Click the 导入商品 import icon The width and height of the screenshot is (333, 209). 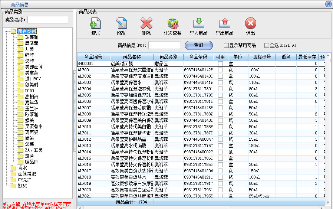coord(198,24)
